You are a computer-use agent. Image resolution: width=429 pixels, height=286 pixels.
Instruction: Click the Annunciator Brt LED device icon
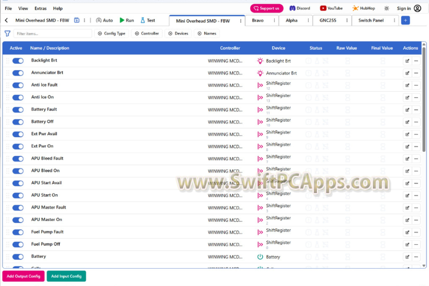pos(260,73)
